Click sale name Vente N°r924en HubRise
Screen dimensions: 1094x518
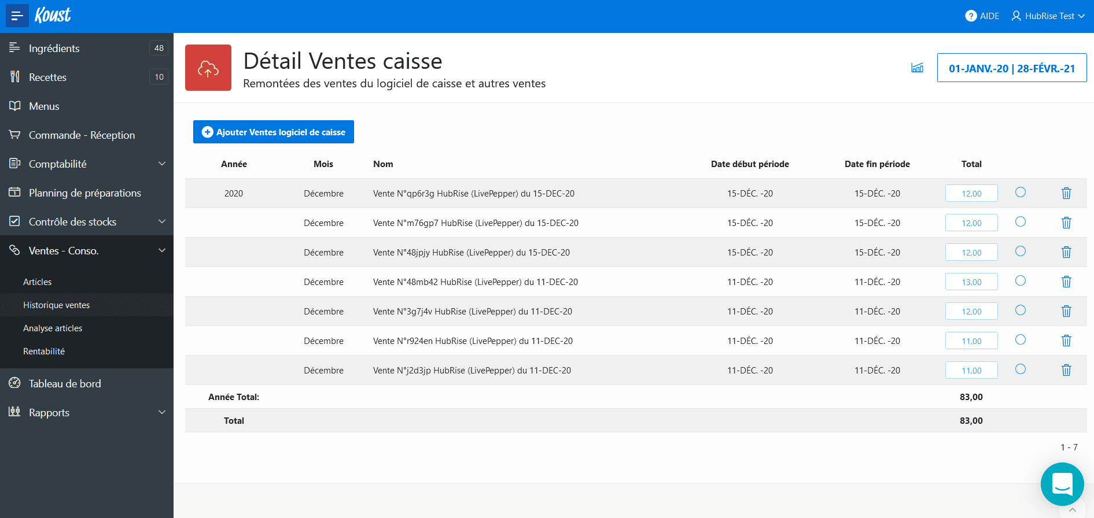(473, 341)
